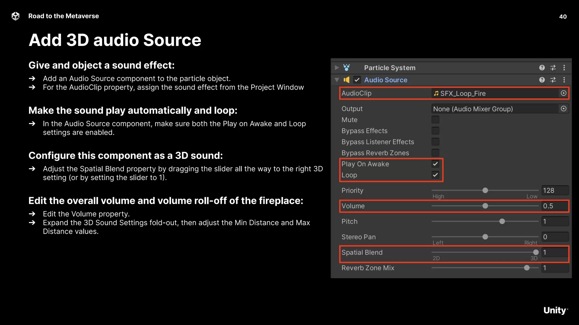Viewport: 579px width, 325px height.
Task: Enable Bypass Listener Effects checkbox
Action: pos(435,142)
